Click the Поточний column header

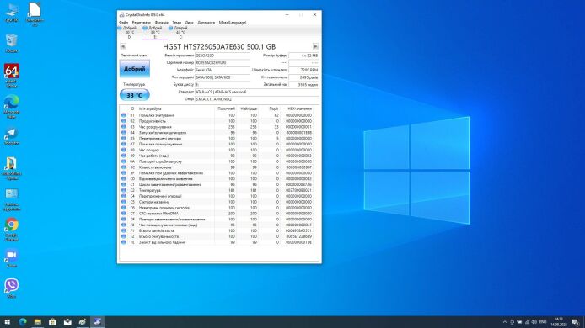[226, 108]
